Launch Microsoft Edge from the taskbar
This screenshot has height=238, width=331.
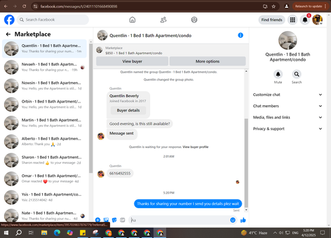pos(57,233)
